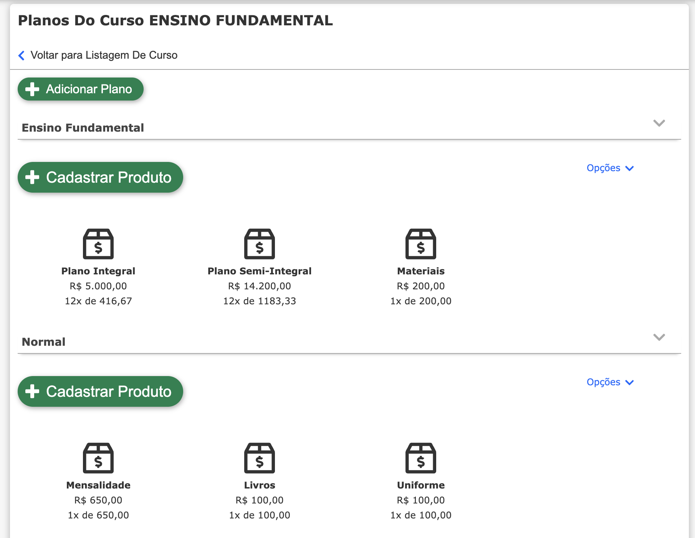The width and height of the screenshot is (695, 538).
Task: Open Opções dropdown for Ensino Fundamental plan
Action: pos(610,168)
